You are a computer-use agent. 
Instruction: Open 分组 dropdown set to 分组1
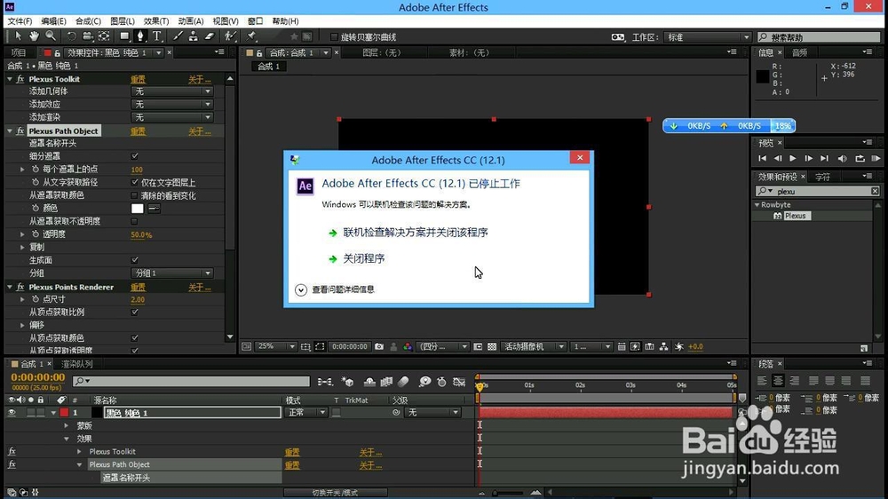172,273
